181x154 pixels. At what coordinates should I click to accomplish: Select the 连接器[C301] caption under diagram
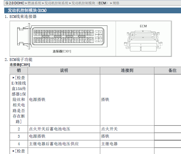click(x=62, y=51)
